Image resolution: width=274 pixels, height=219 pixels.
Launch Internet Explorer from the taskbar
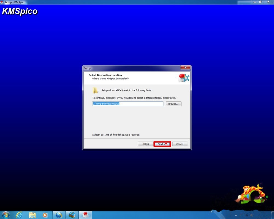pyautogui.click(x=19, y=215)
